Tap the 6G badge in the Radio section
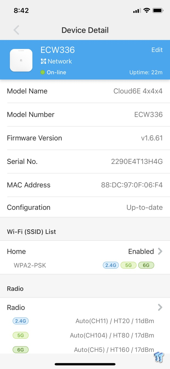 [x=20, y=349]
